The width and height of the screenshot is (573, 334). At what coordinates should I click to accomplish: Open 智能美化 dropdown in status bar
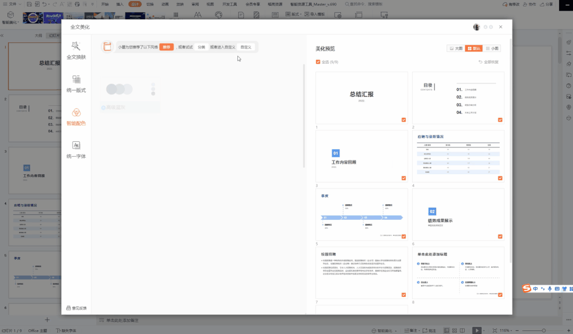[x=384, y=330]
